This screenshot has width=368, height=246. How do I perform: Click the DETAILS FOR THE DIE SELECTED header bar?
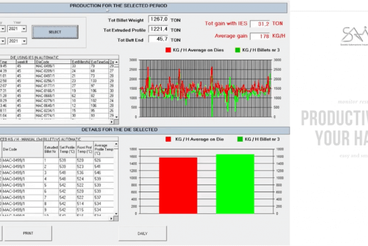point(145,130)
